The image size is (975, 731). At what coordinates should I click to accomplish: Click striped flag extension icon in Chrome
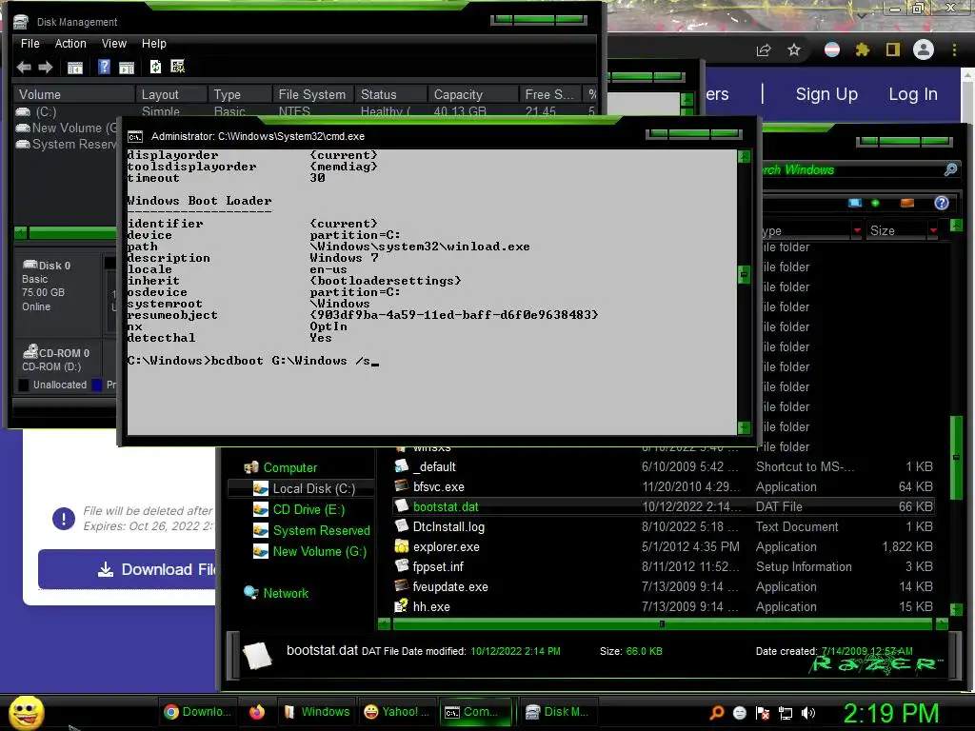click(x=832, y=49)
